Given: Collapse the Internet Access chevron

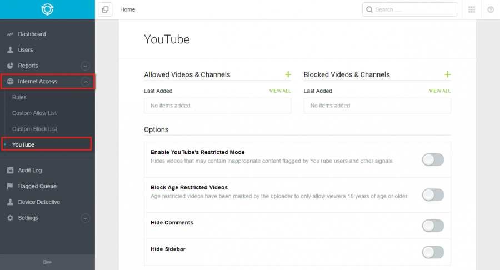Looking at the screenshot, I should coord(85,82).
